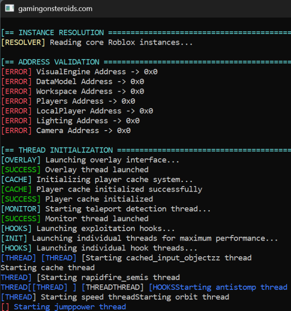Click the INSTANCE RESOLUTION section header
This screenshot has height=311, width=291.
pos(61,32)
